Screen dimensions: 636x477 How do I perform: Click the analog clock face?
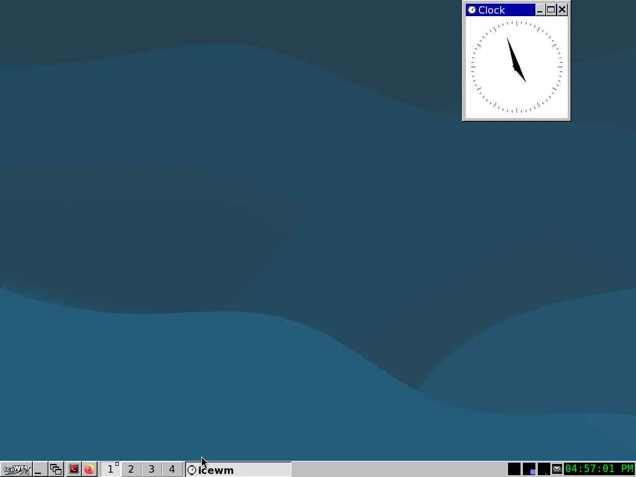point(516,67)
